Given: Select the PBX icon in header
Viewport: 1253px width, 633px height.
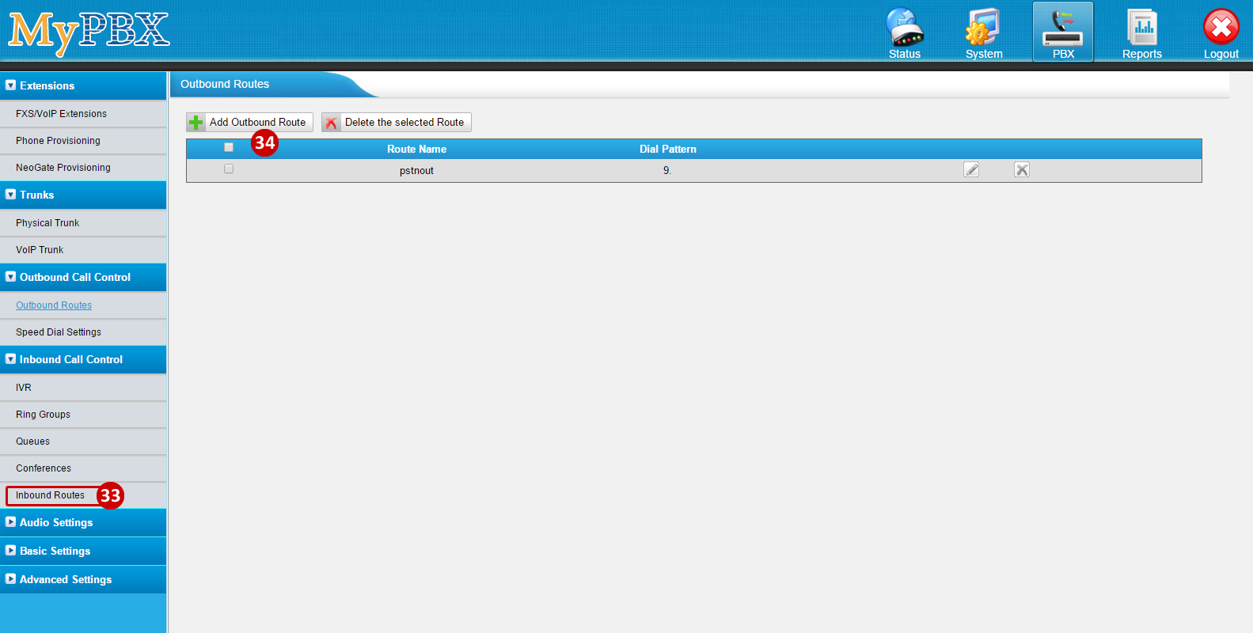Looking at the screenshot, I should (1062, 32).
